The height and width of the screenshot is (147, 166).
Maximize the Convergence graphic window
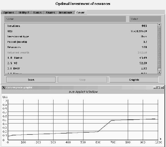pyautogui.click(x=158, y=87)
